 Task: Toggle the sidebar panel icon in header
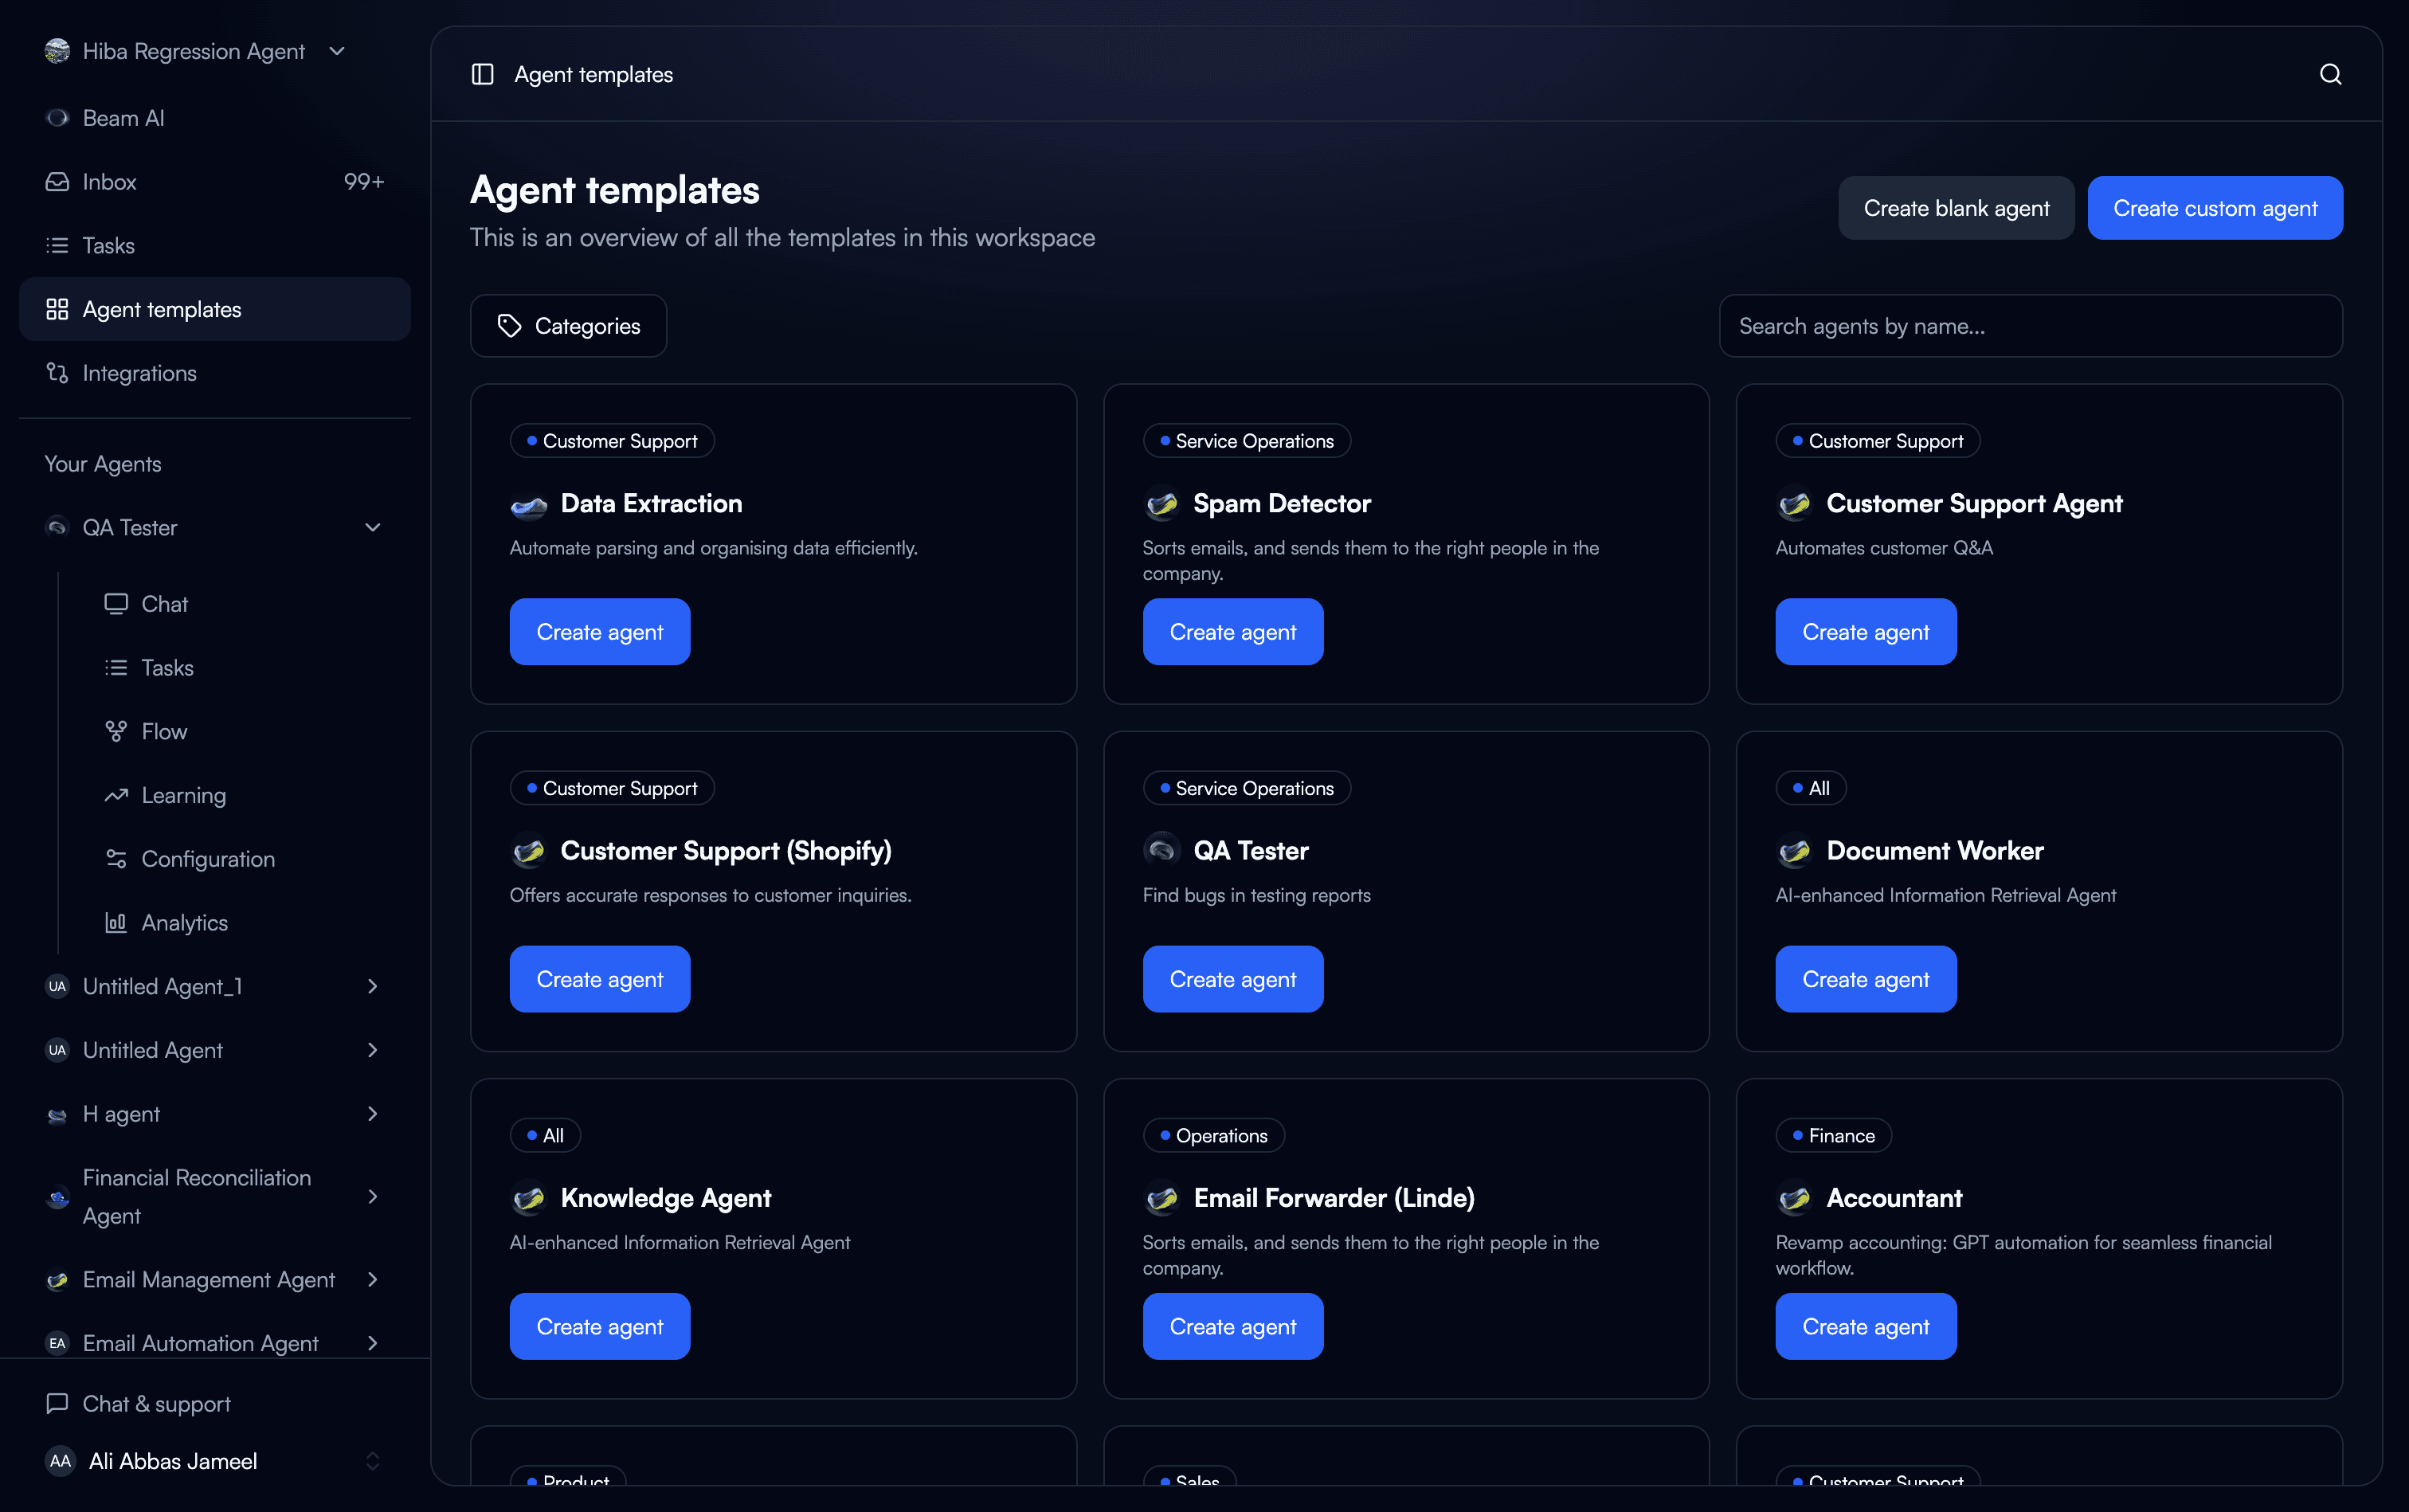(482, 74)
